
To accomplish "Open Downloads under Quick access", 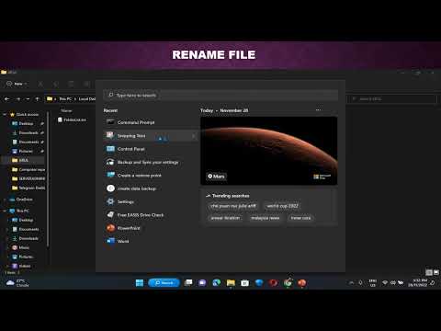I will (26, 132).
